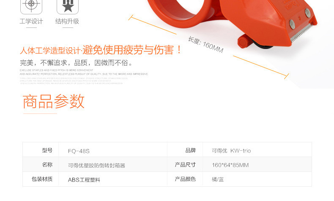
Task: Click the 人体工学造型设计 heading text
Action: click(50, 51)
